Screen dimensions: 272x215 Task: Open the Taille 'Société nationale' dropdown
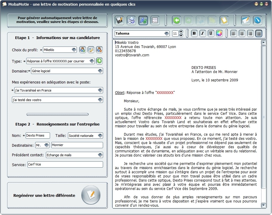[86, 136]
